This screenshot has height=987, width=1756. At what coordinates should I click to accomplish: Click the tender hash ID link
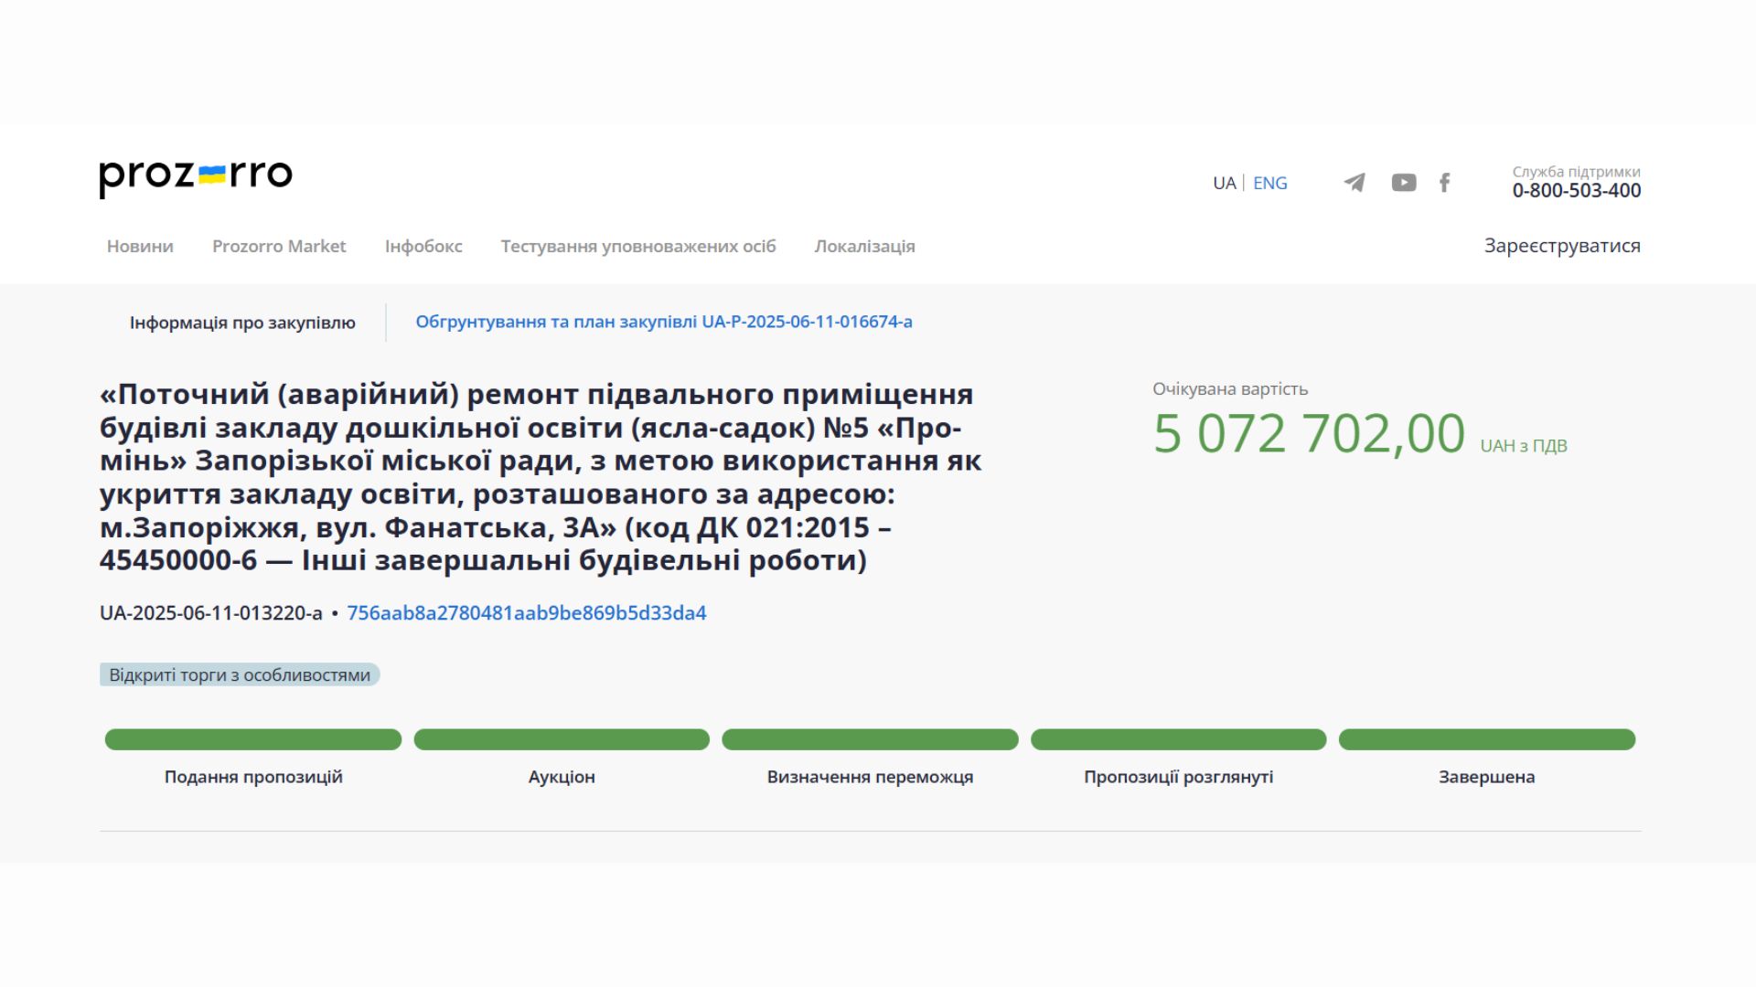[x=526, y=613]
